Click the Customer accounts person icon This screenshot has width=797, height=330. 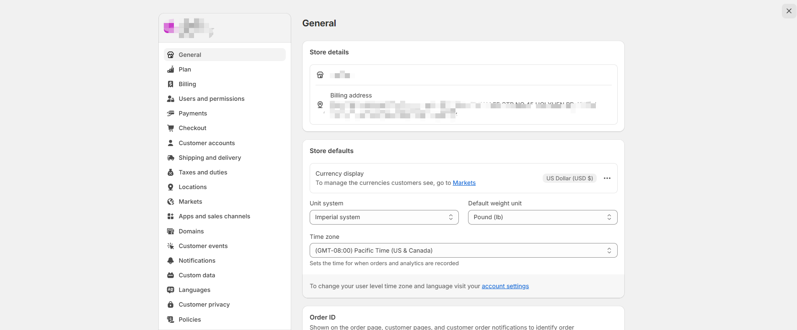coord(171,143)
